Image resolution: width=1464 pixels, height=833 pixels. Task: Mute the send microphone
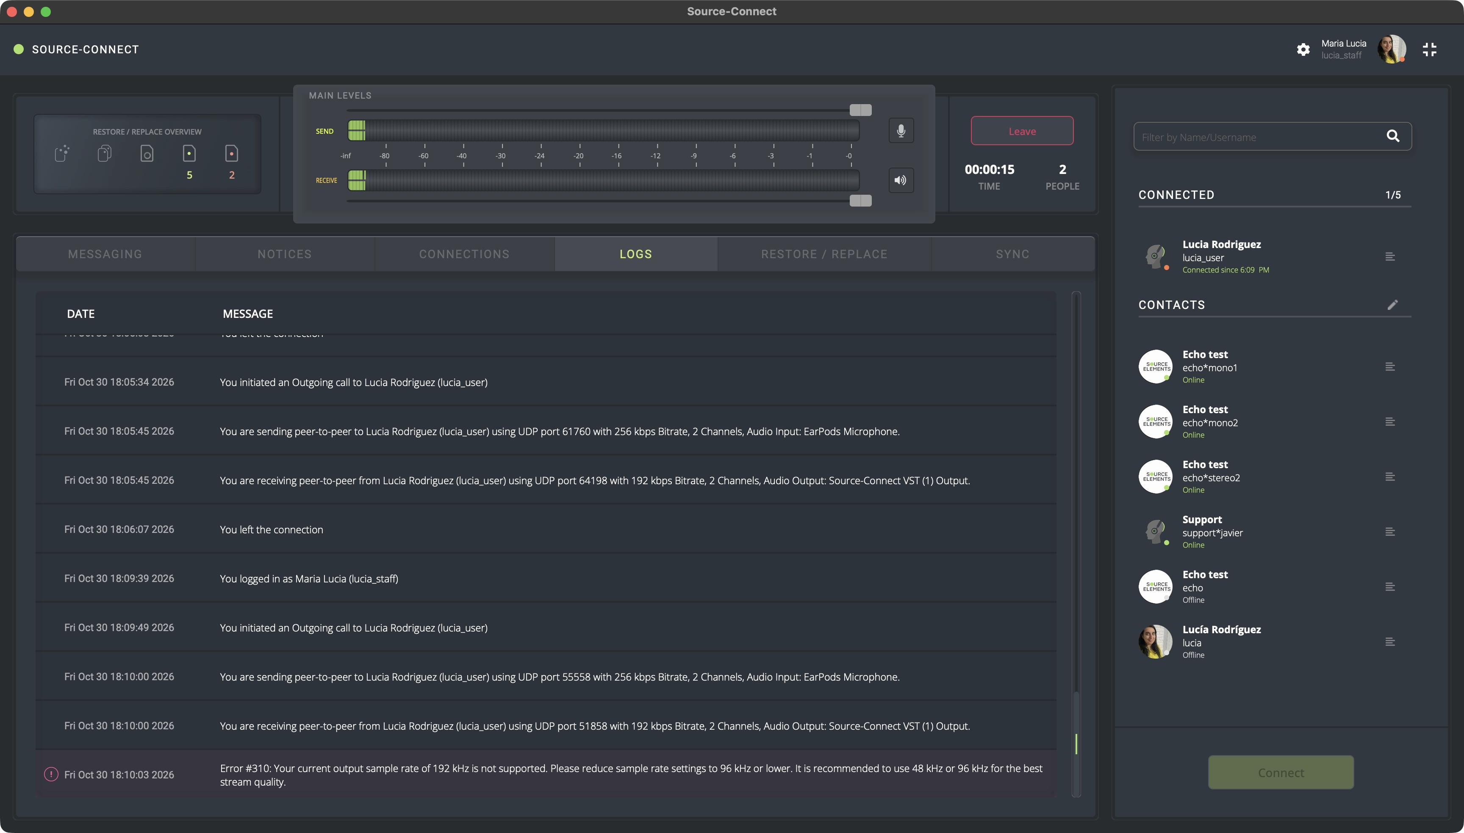pos(901,131)
